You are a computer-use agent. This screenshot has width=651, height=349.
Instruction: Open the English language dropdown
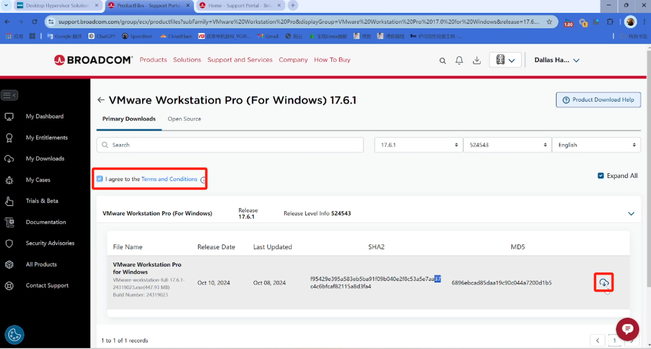click(x=597, y=145)
